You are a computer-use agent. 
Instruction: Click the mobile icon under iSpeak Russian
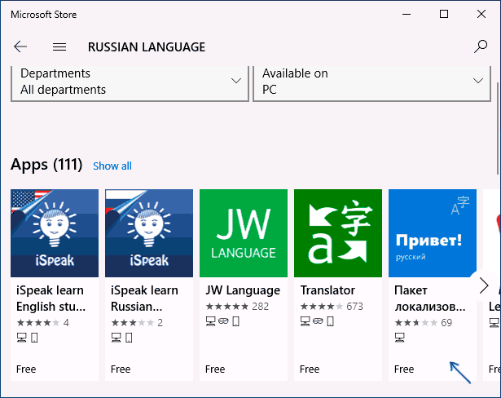(129, 338)
